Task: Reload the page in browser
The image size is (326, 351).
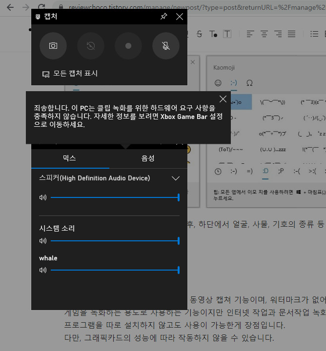Action: pos(41,7)
